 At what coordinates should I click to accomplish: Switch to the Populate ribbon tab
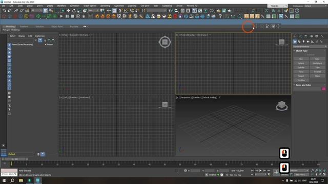[x=74, y=27]
